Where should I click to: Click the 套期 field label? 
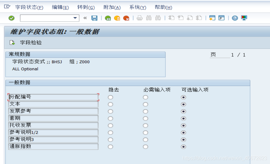(54, 118)
